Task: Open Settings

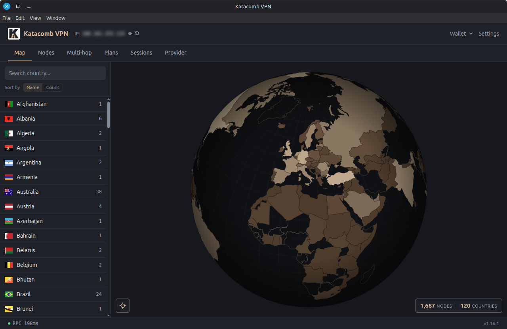Action: (489, 34)
